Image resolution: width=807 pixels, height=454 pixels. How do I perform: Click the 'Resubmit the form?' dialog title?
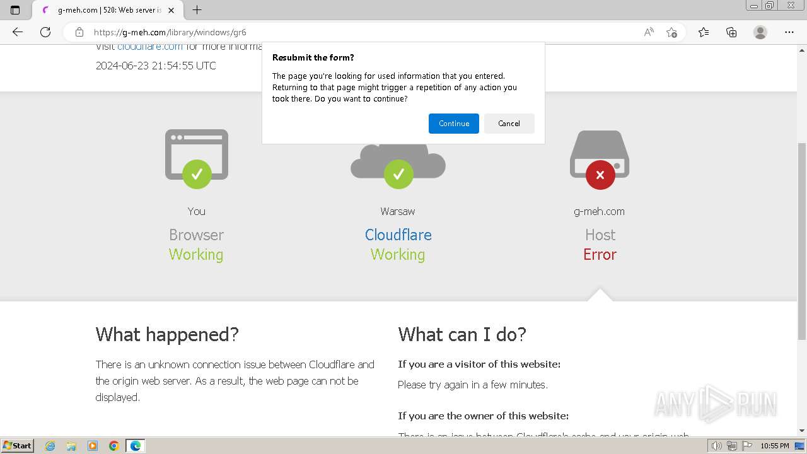[x=313, y=57]
